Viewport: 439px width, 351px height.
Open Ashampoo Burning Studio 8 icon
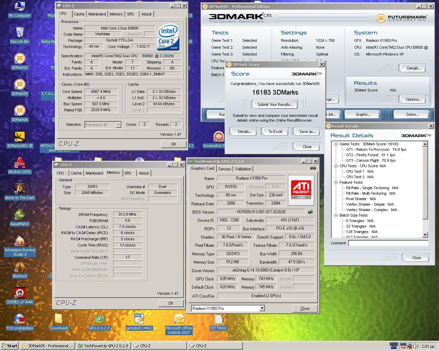coord(20,246)
